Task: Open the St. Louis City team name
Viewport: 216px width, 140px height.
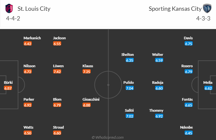Action: point(34,9)
